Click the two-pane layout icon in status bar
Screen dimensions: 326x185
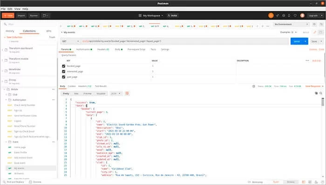coord(304,182)
